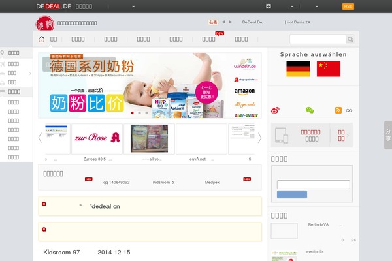Image resolution: width=392 pixels, height=261 pixels.
Task: Go to next announcement with right triangle
Action: tap(231, 22)
